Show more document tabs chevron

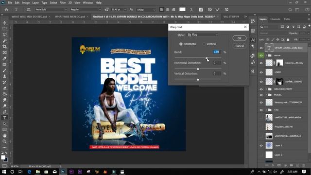tap(245, 17)
